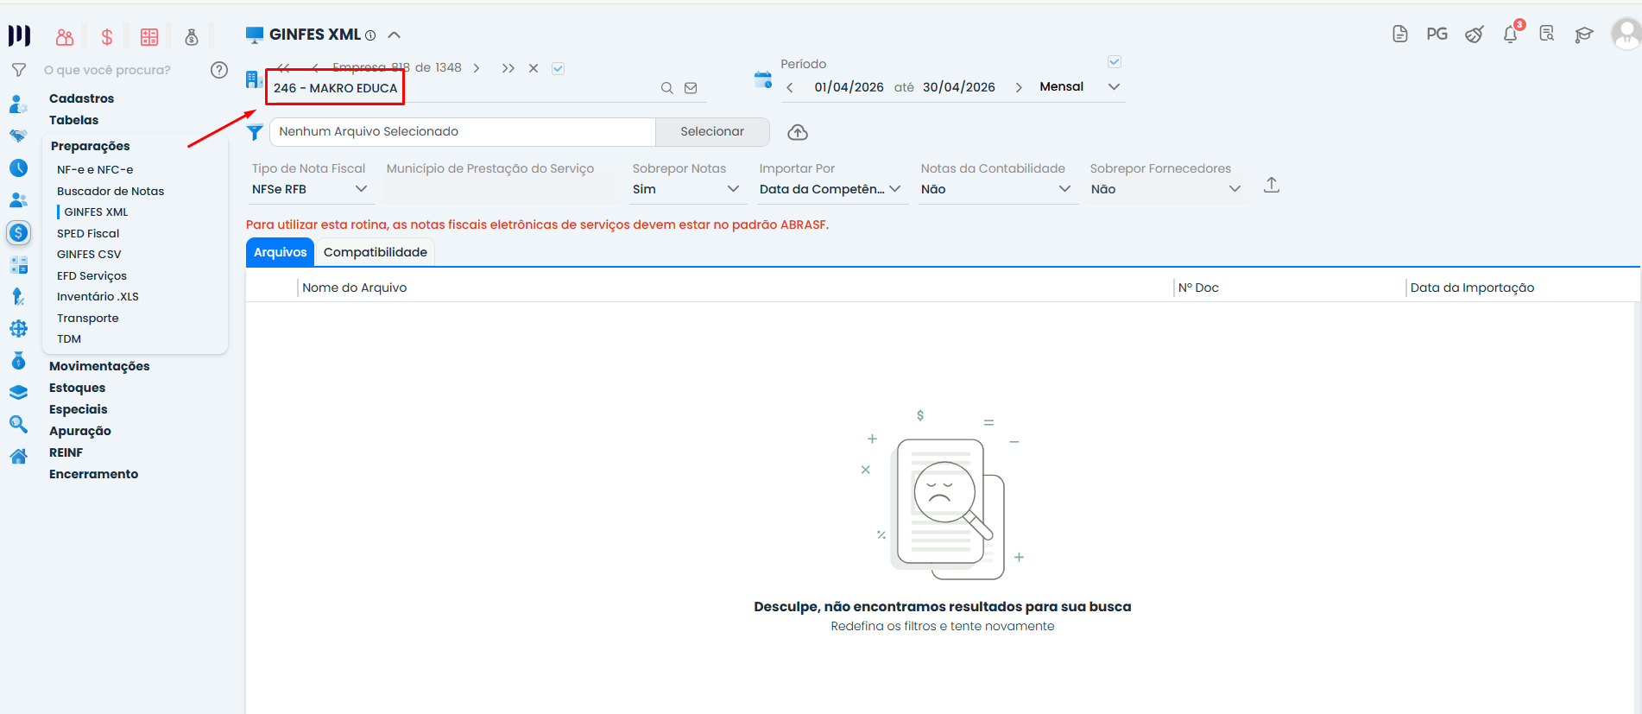Open the SPED Fiscal item
Screen dimensions: 1642x714
coord(88,233)
